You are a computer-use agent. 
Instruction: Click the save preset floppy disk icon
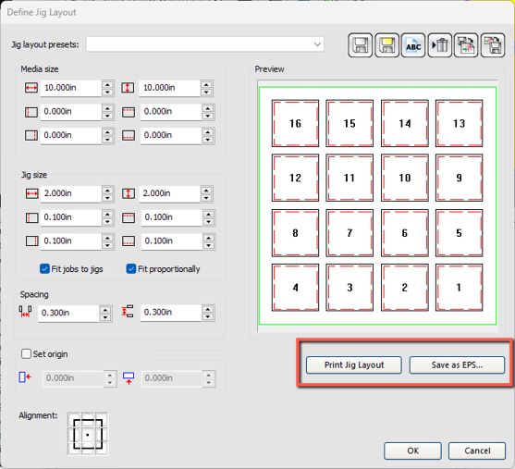pyautogui.click(x=360, y=45)
